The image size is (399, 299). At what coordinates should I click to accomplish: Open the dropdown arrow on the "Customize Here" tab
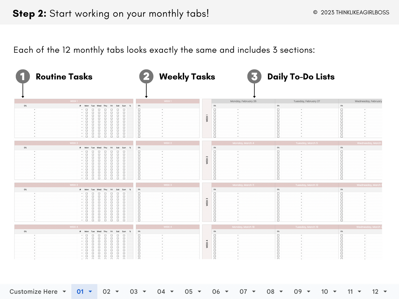[64, 291]
